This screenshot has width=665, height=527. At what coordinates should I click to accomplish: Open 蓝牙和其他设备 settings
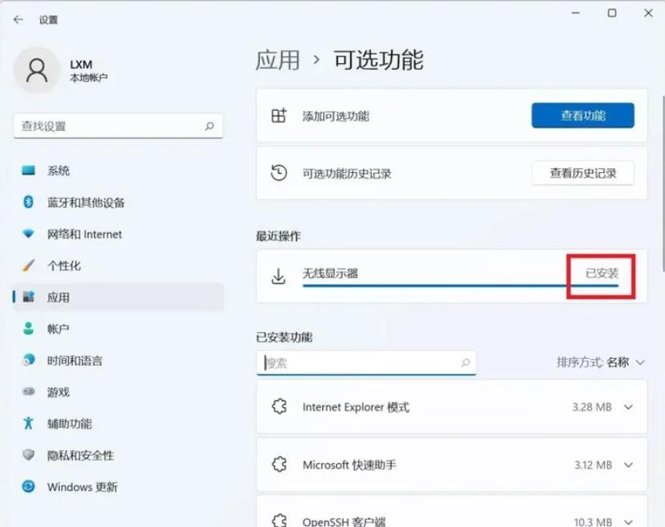pos(85,202)
